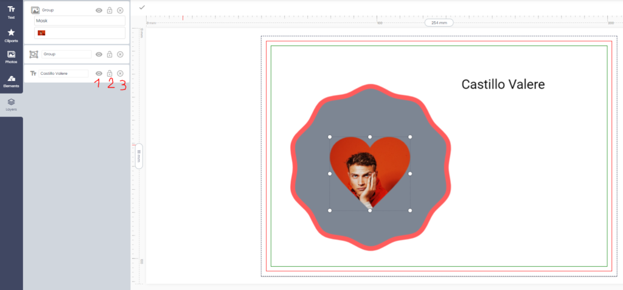Click the 254 mm width indicator

[x=439, y=22]
